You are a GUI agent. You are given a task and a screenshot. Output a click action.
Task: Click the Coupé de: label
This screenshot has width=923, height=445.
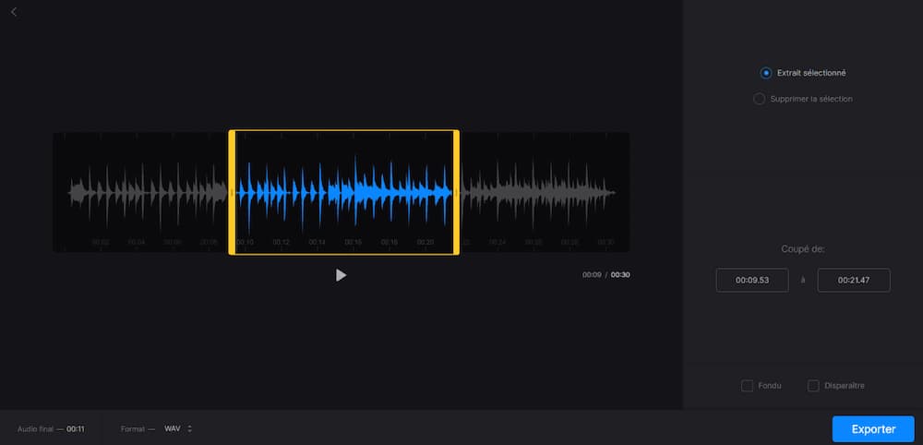tap(803, 249)
